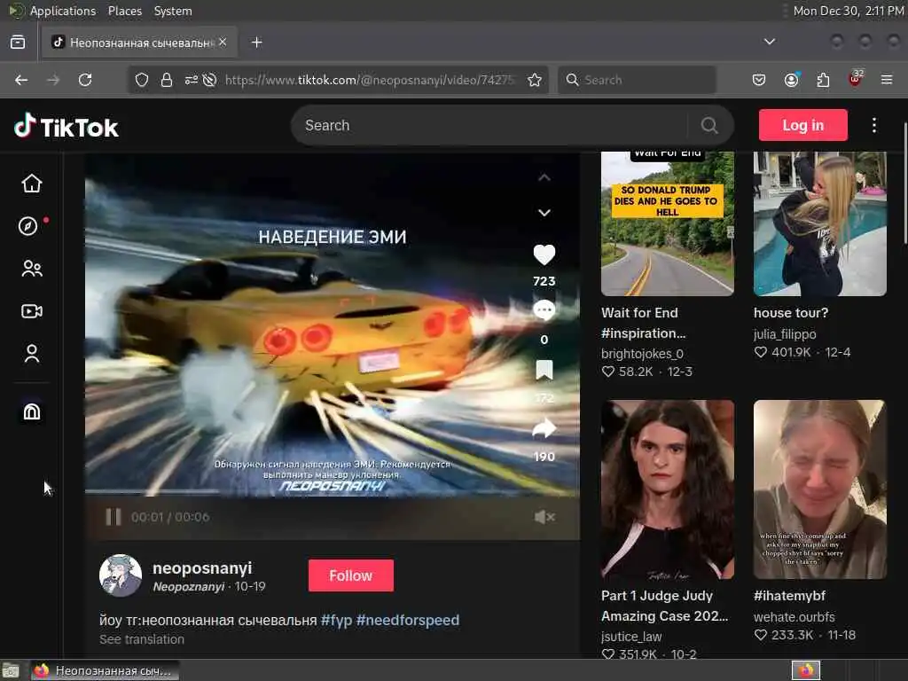Click wehate.ourbfs author name

pos(794,617)
